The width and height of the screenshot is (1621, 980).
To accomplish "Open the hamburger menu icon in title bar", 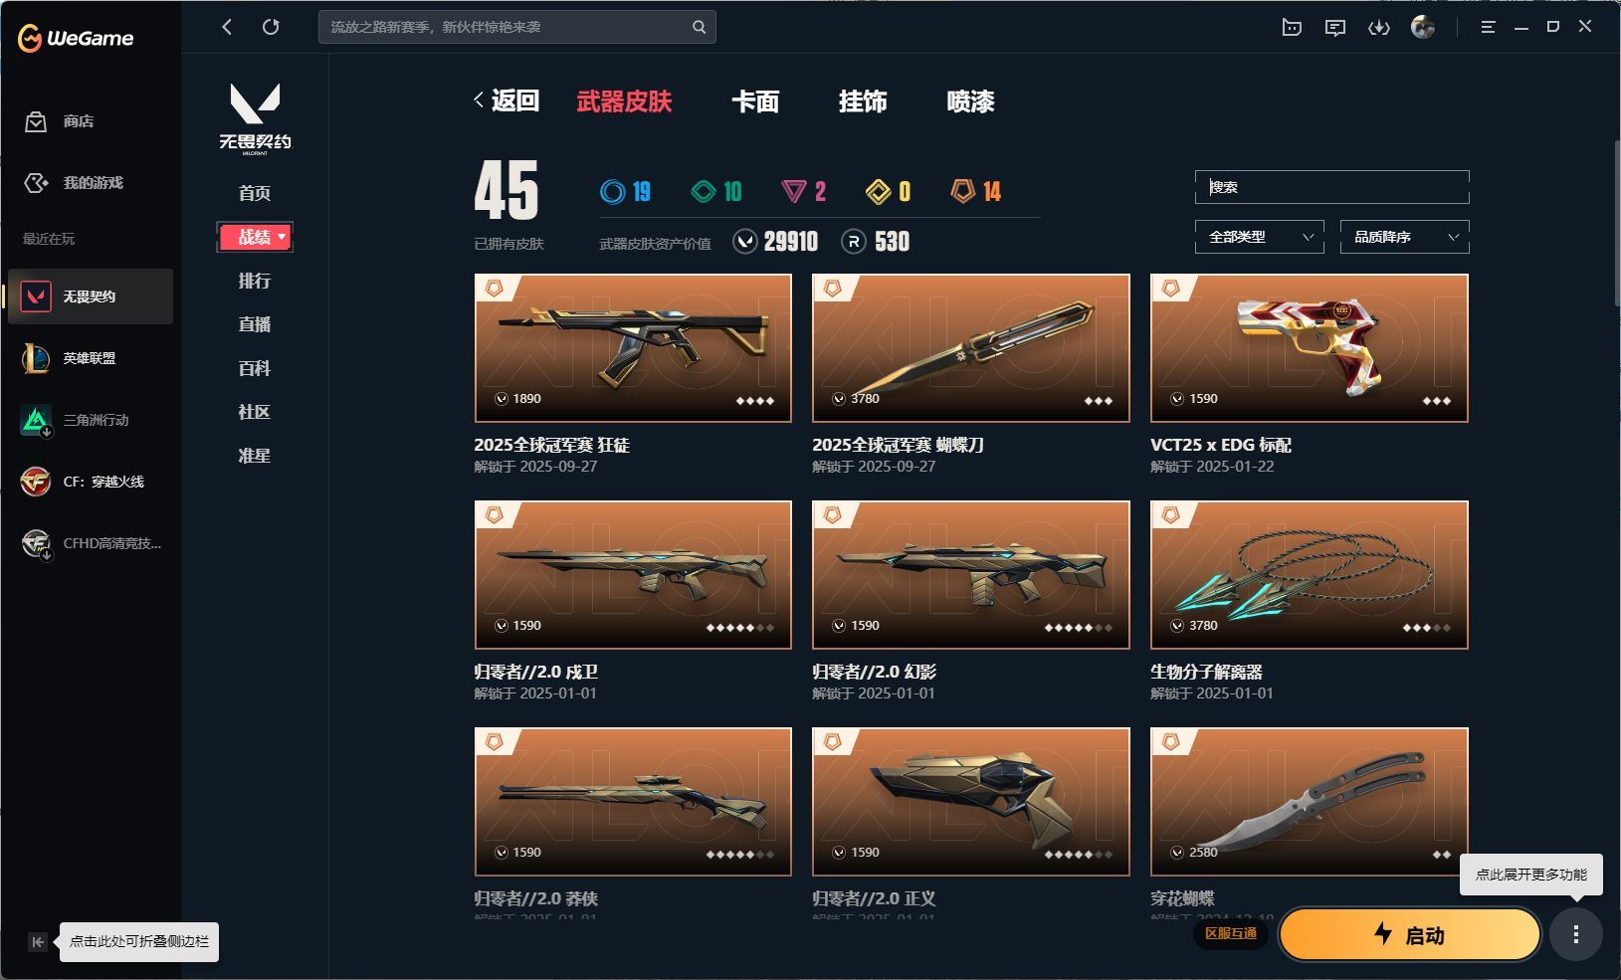I will coord(1488,27).
